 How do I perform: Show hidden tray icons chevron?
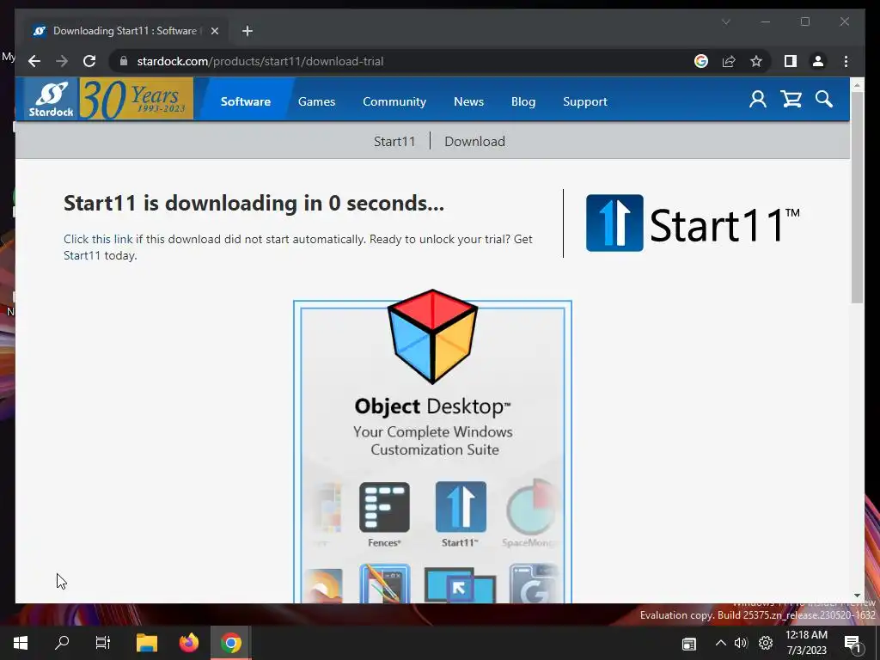(721, 643)
